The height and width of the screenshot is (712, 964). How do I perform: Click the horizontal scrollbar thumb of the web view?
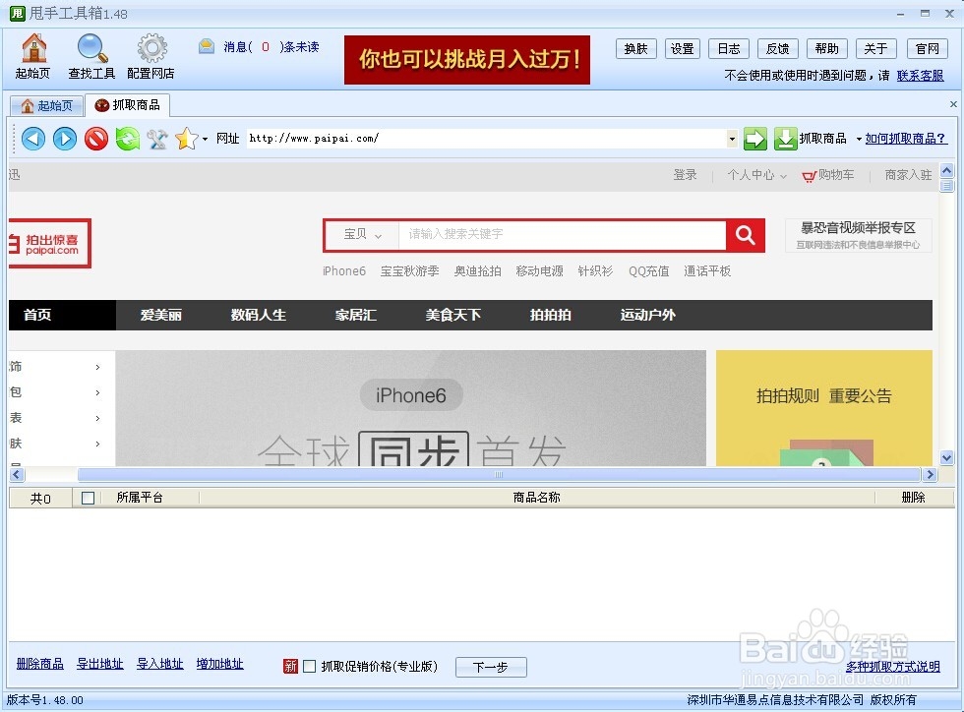click(499, 475)
